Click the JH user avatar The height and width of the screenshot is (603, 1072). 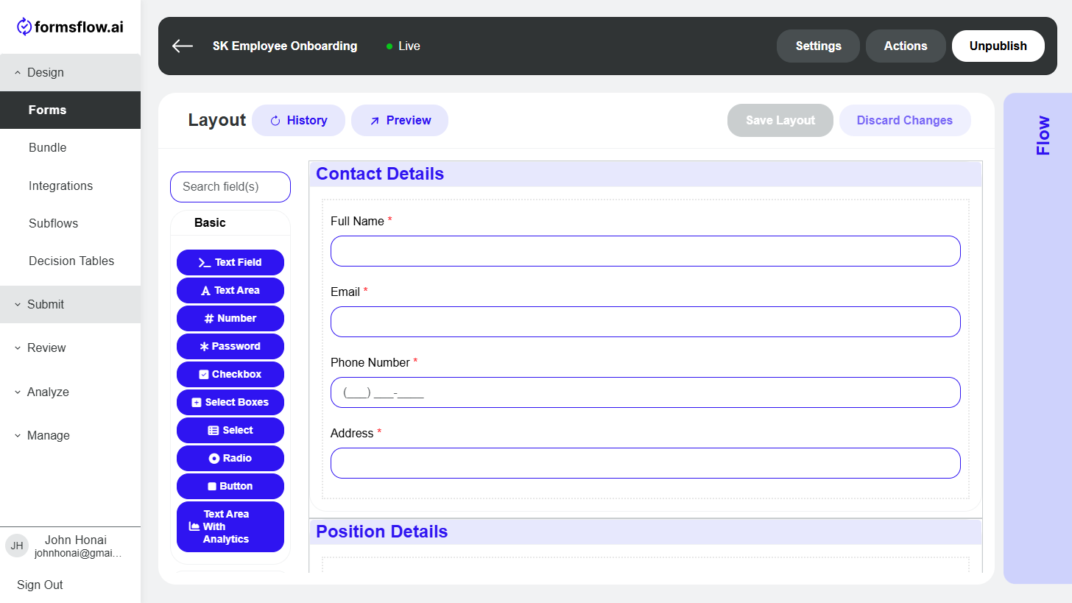click(17, 546)
